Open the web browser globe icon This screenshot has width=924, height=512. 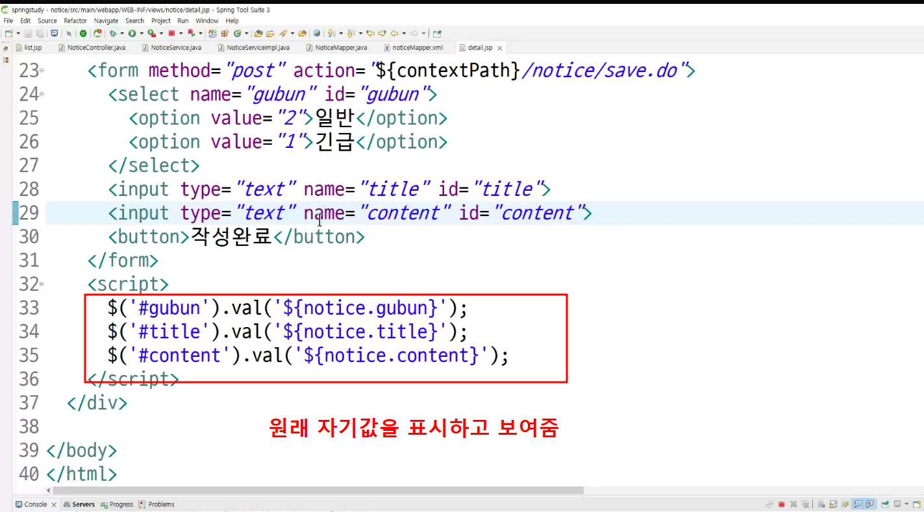pos(316,33)
